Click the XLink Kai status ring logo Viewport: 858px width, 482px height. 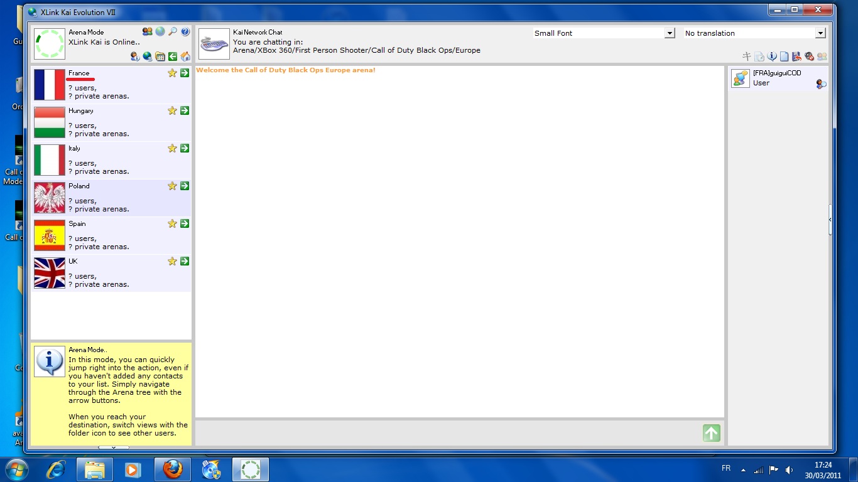[x=50, y=43]
